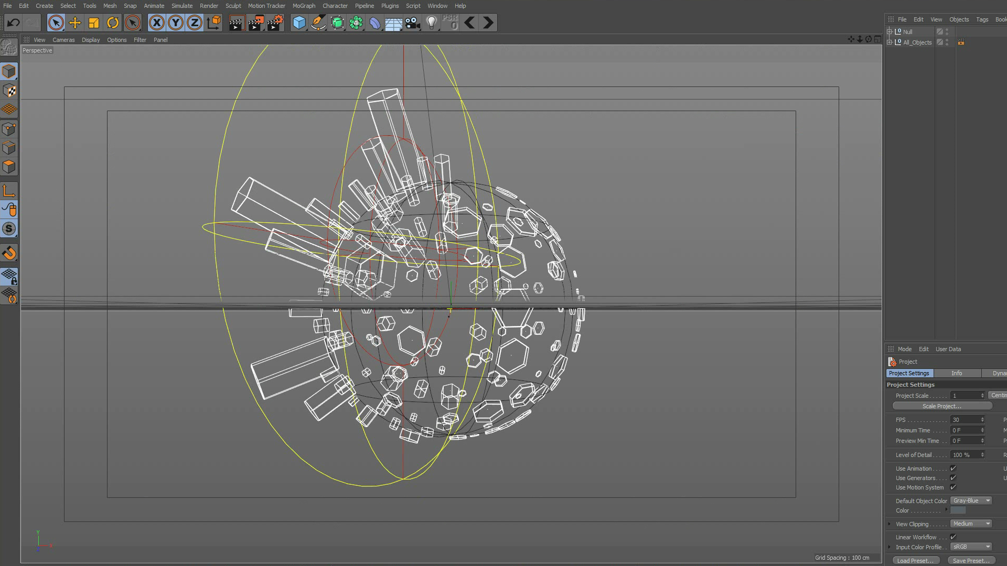The image size is (1007, 566).
Task: Add a Cube primitive object
Action: click(299, 23)
